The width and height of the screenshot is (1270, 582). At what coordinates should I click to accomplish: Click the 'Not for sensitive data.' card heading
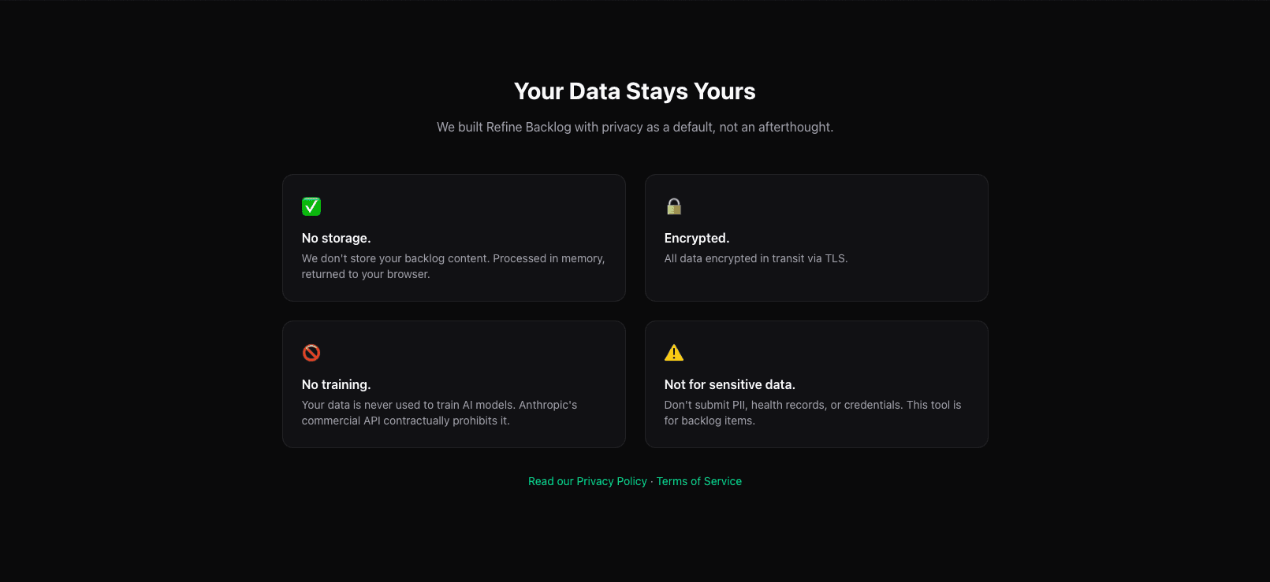click(x=729, y=384)
